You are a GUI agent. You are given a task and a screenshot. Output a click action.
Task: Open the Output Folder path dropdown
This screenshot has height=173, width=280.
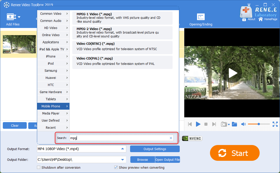point(122,160)
